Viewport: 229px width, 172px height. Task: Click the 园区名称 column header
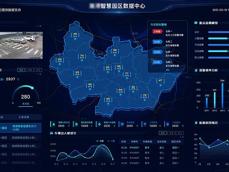[176, 142]
